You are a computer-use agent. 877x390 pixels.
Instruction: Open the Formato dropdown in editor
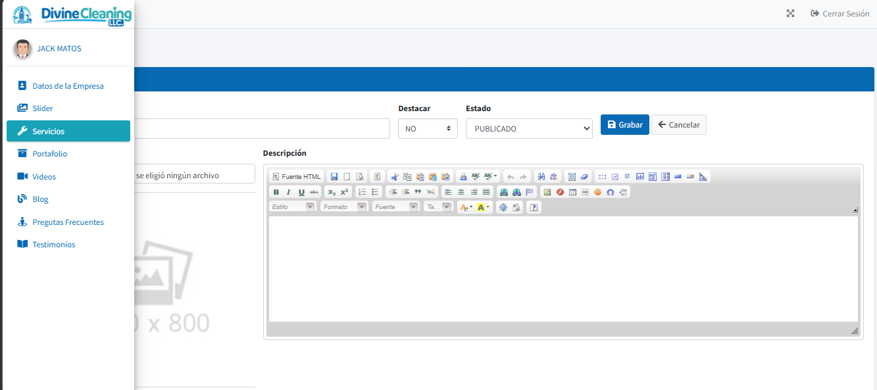pos(343,207)
